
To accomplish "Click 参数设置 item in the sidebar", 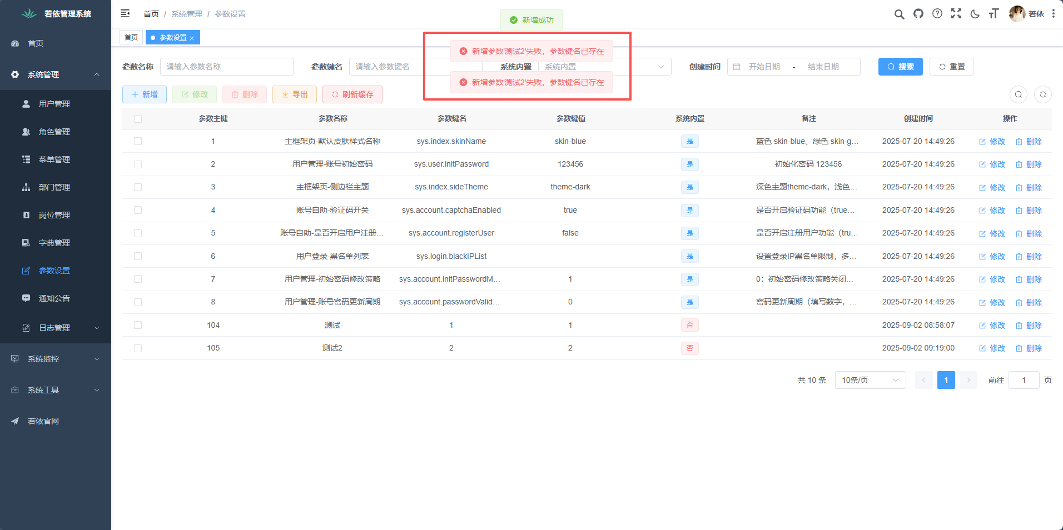I will 56,271.
